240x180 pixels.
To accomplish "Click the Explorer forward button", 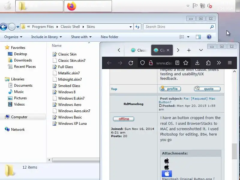I will [x=12, y=27].
